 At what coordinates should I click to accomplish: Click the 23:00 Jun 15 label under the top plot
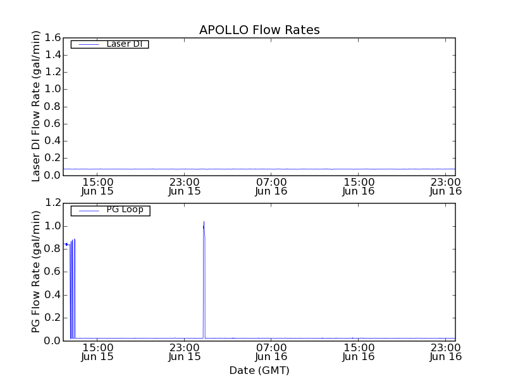pyautogui.click(x=184, y=186)
